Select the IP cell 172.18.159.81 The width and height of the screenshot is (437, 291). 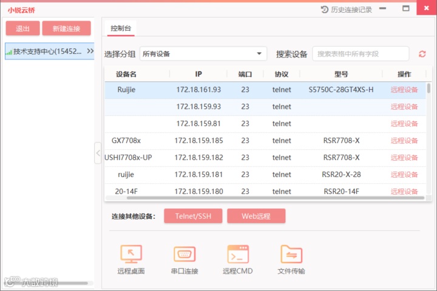click(198, 124)
